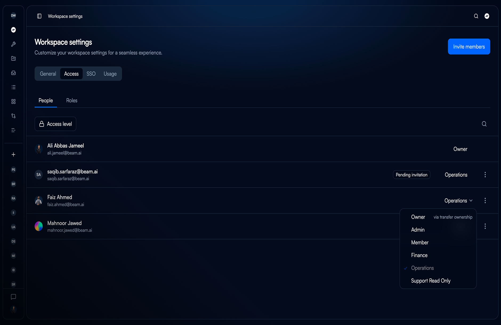Open the wrench tools icon in sidebar
This screenshot has width=501, height=325.
coord(13,44)
